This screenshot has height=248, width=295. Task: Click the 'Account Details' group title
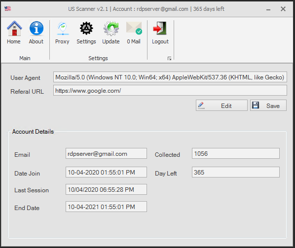[x=33, y=132]
